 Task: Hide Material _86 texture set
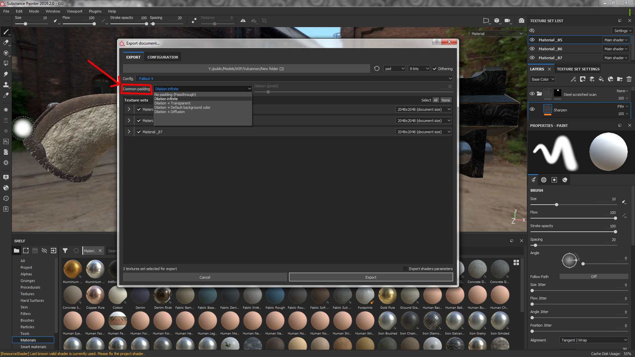532,49
